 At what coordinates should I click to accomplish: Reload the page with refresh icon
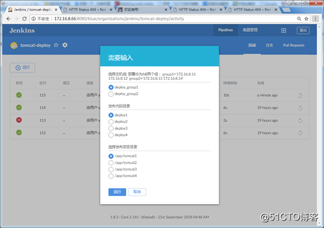point(25,19)
